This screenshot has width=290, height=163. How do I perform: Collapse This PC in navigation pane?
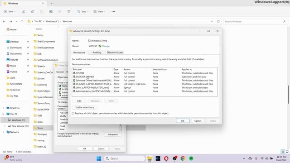3,114
